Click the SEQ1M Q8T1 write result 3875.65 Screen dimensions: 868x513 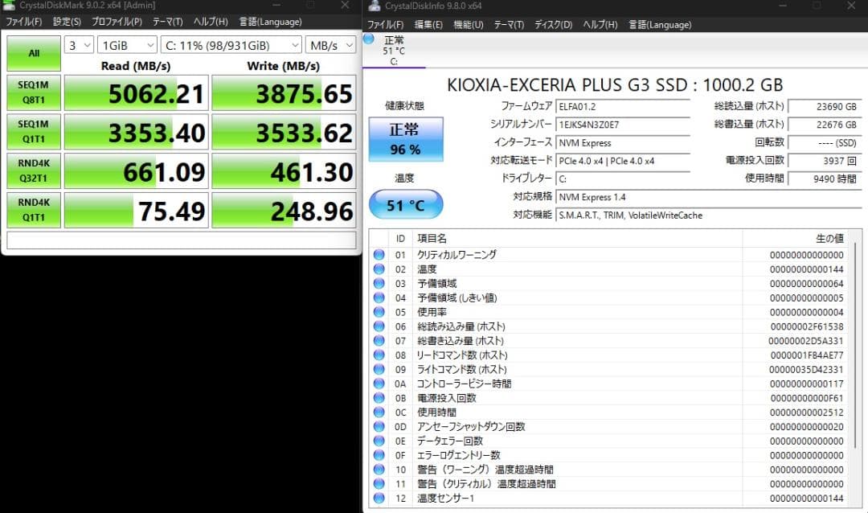point(284,92)
